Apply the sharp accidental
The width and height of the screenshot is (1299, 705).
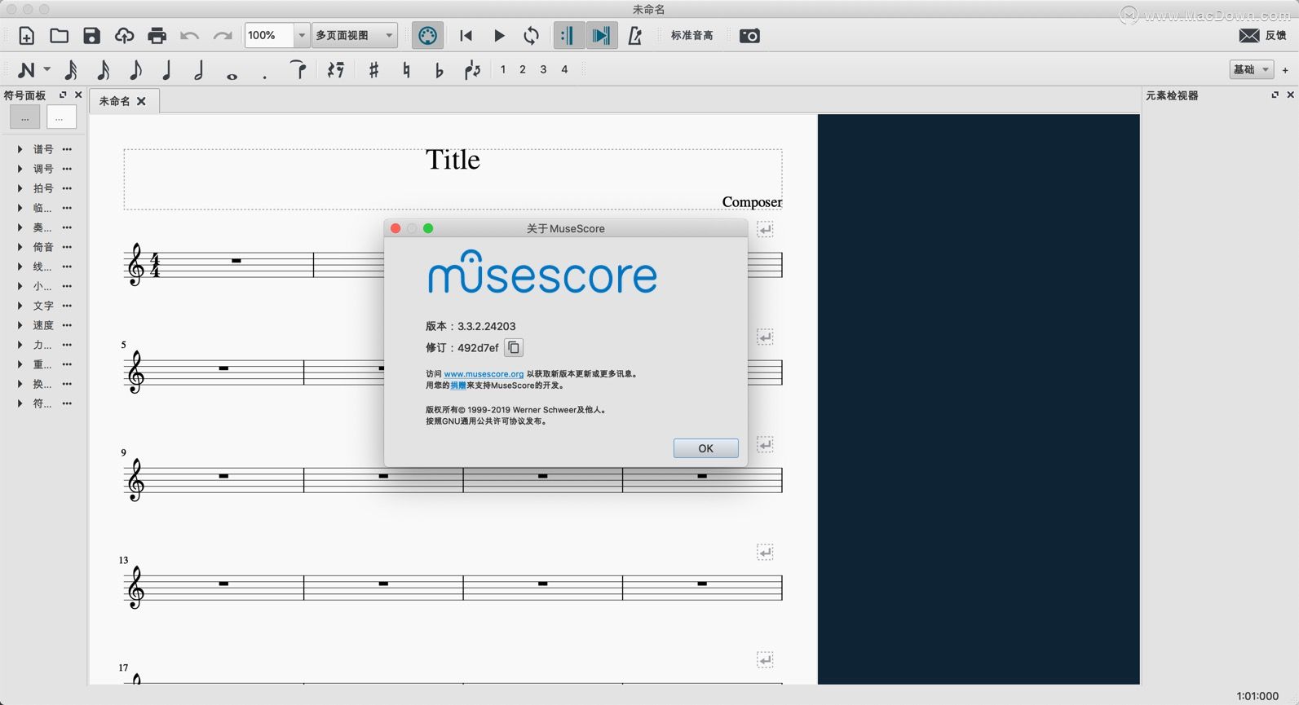click(x=373, y=70)
